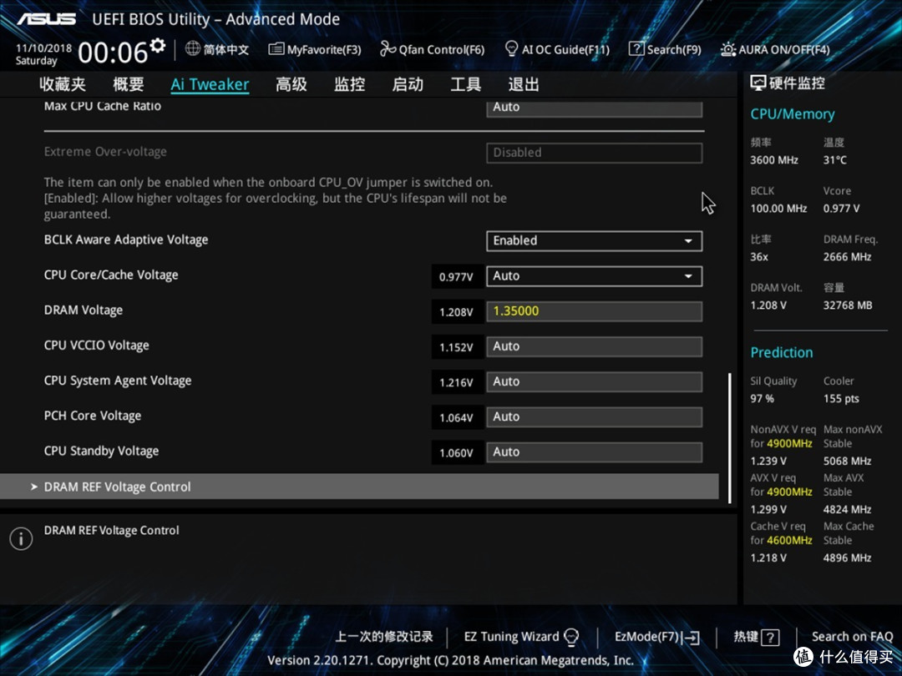Click the PCH Core Voltage field
Image resolution: width=902 pixels, height=676 pixels.
pyautogui.click(x=595, y=416)
